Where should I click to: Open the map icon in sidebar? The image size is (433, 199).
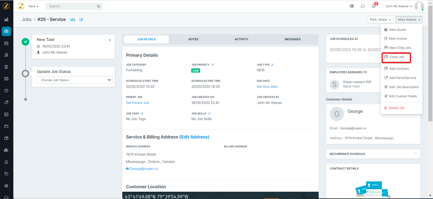click(x=6, y=79)
